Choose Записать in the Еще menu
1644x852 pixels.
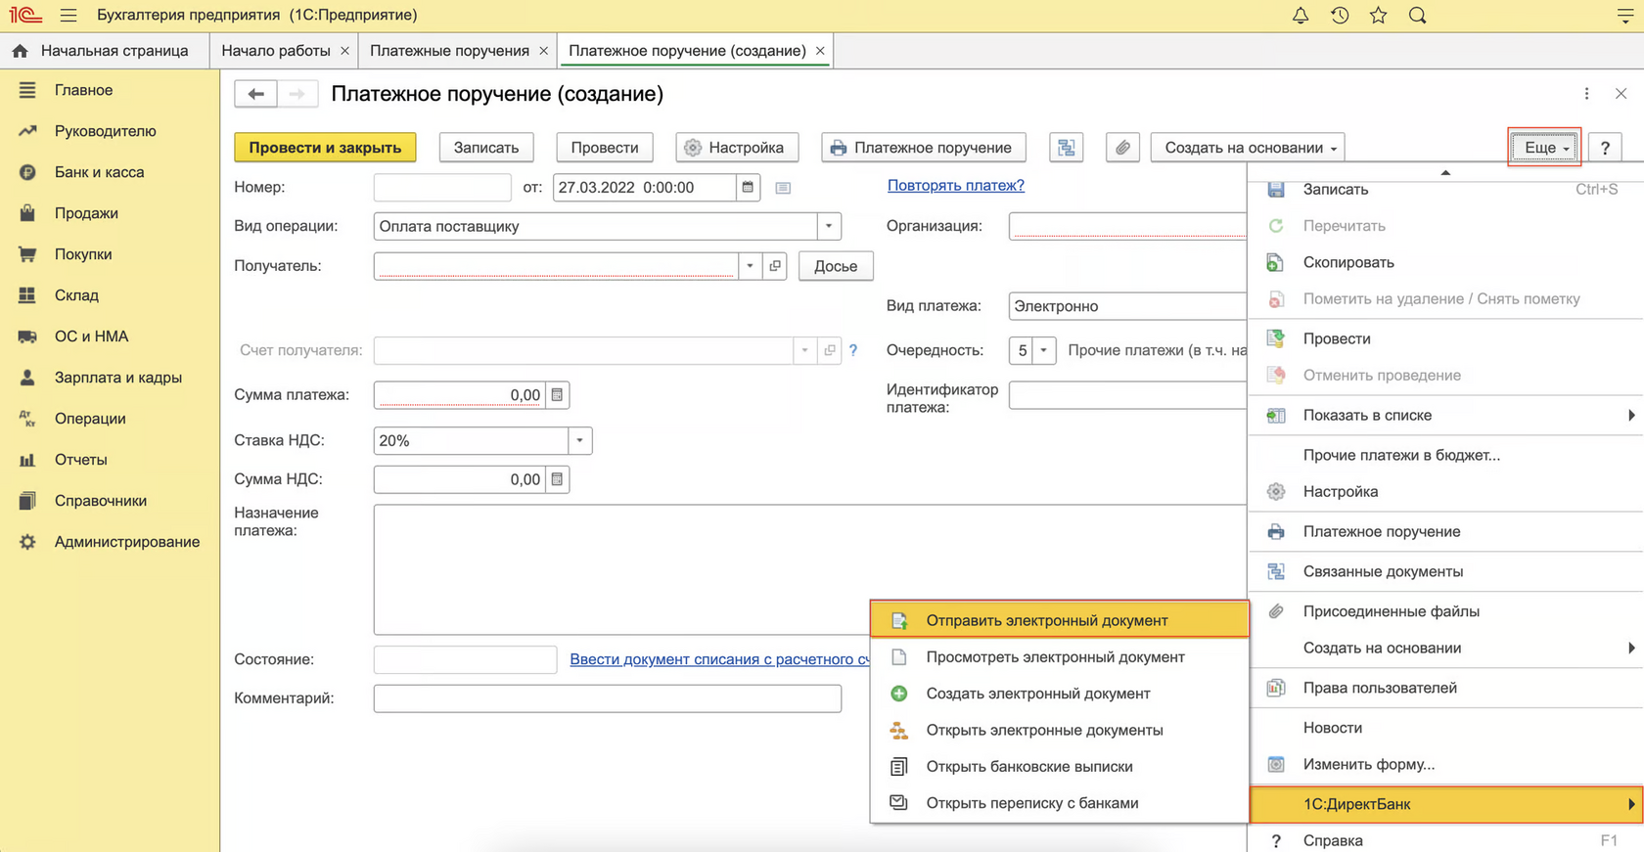[x=1445, y=190]
